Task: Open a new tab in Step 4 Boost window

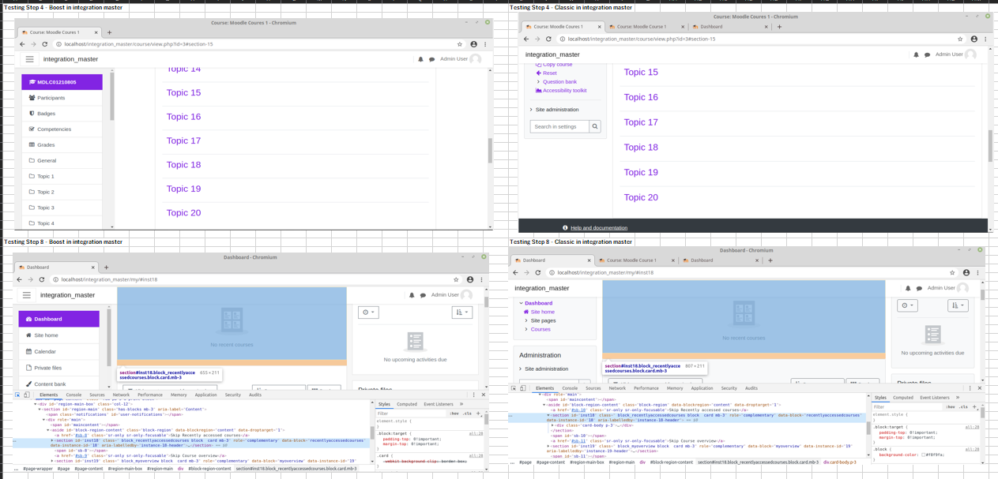Action: point(109,32)
